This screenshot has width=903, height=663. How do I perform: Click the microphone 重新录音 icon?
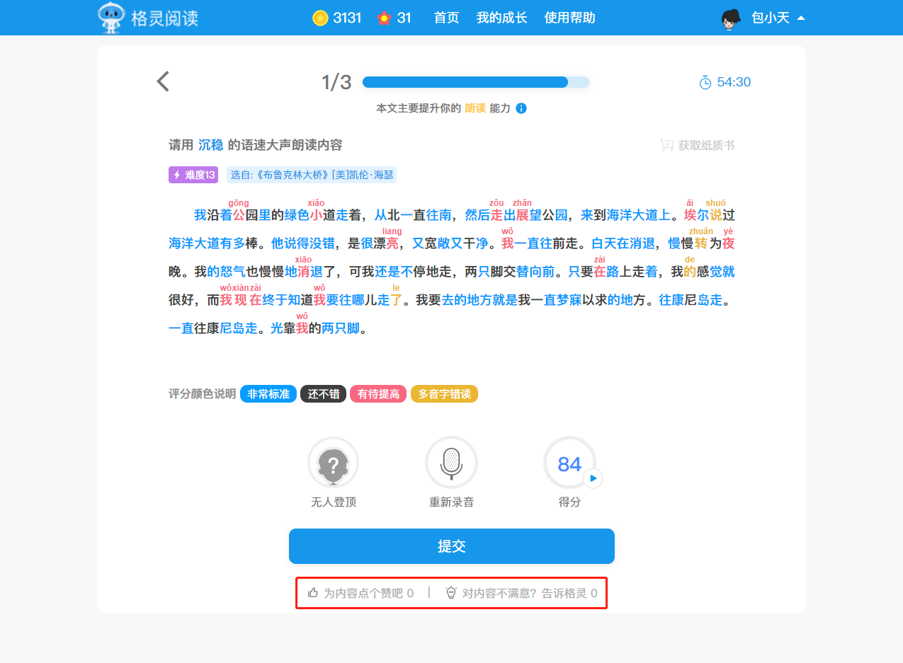click(x=451, y=463)
